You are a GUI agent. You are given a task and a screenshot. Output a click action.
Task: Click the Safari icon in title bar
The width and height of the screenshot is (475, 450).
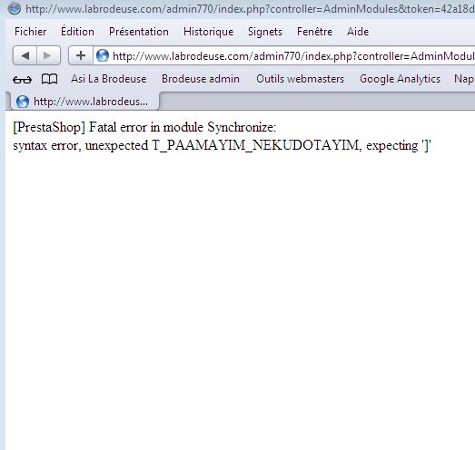pyautogui.click(x=14, y=8)
